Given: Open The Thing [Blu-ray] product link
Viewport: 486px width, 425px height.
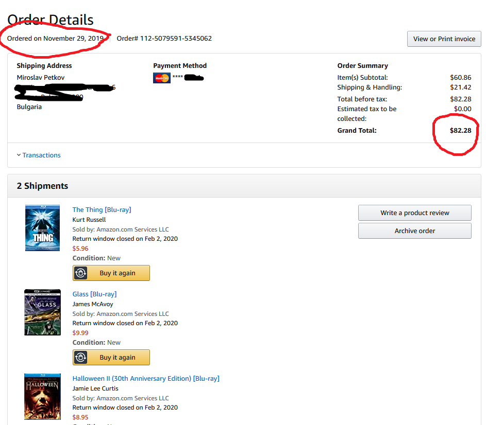Looking at the screenshot, I should point(102,210).
